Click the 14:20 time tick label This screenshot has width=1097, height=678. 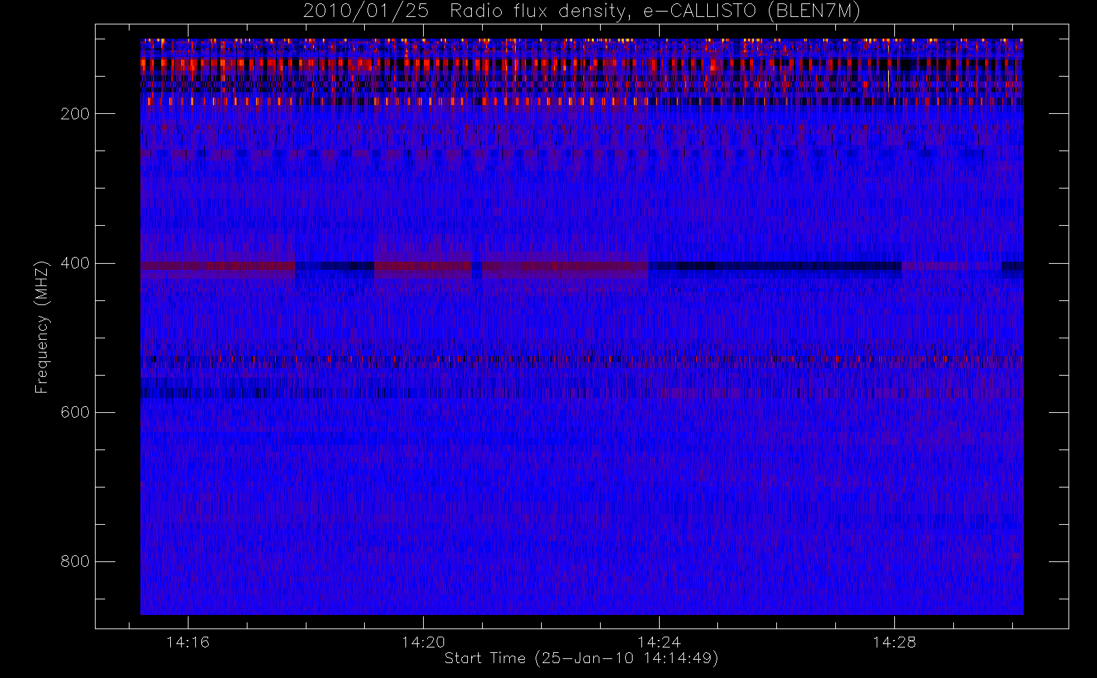pos(423,642)
